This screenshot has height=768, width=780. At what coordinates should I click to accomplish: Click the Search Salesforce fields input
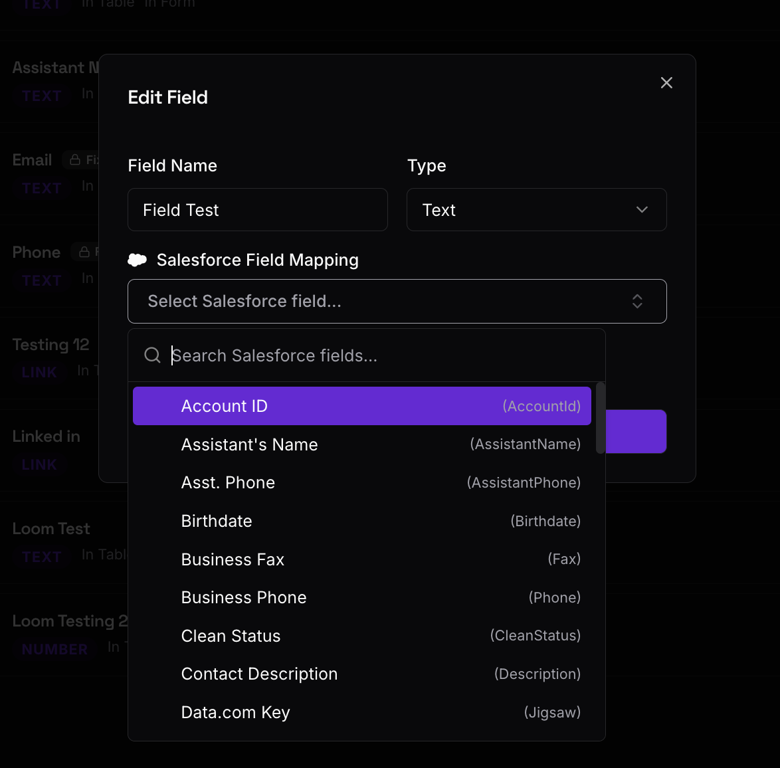(x=365, y=355)
